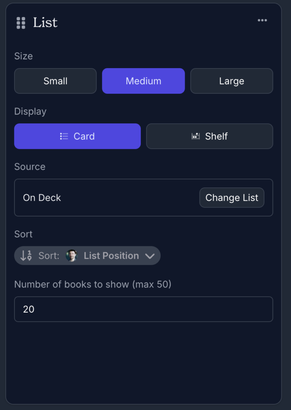Click the bookshelf icon on Shelf button
The width and height of the screenshot is (291, 410).
195,136
